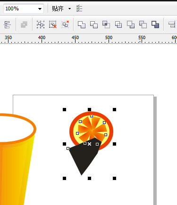Click the 450 mark on the horizontal ruler
The height and width of the screenshot is (205, 177).
(x=75, y=38)
